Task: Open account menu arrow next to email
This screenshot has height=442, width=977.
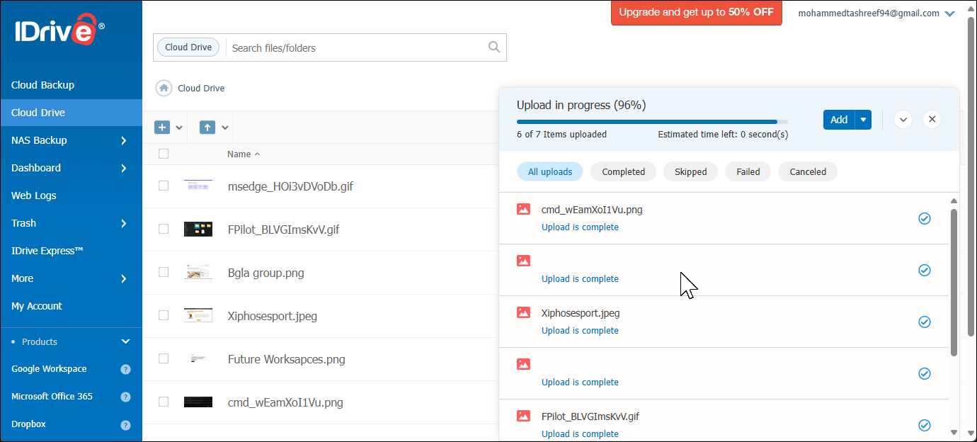Action: 950,13
